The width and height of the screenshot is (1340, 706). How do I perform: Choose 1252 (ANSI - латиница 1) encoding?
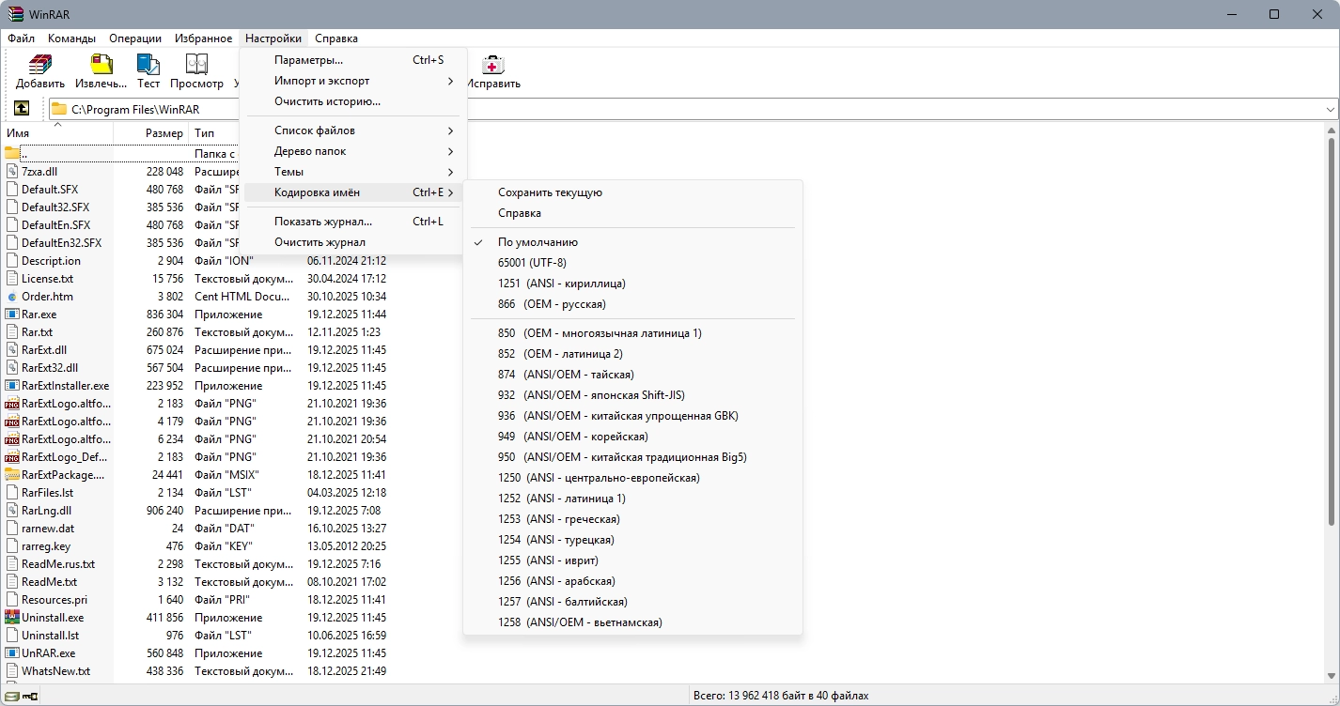[x=633, y=499]
